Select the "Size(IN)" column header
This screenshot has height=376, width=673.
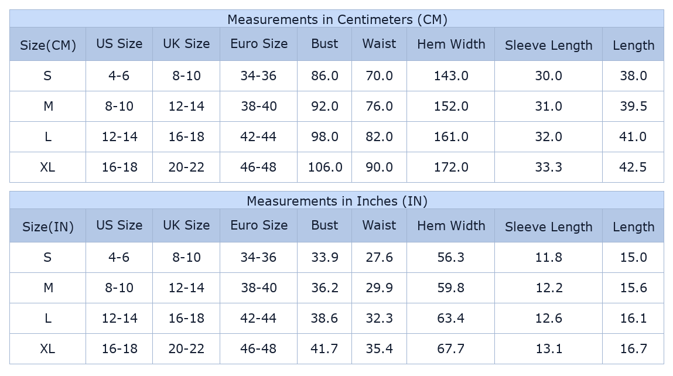click(x=48, y=227)
